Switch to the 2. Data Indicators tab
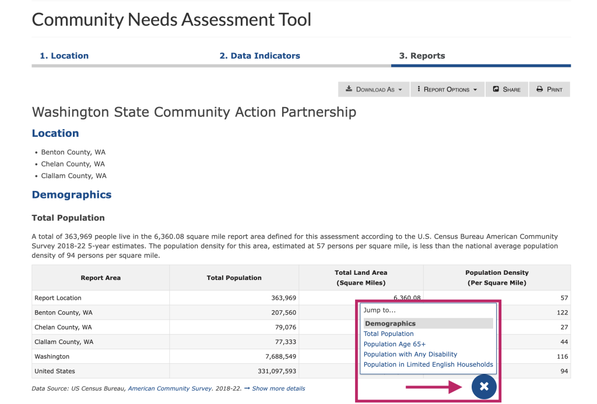The width and height of the screenshot is (597, 404). coord(260,55)
